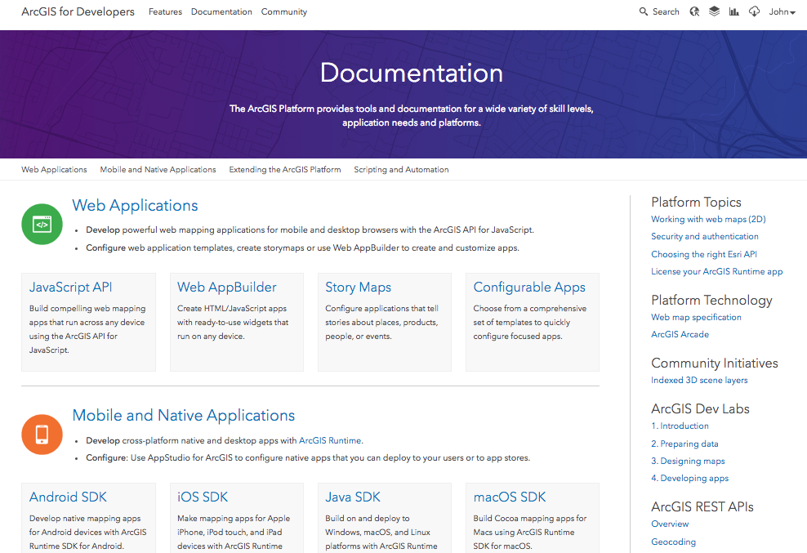Click the Web Applications section heading

click(135, 206)
